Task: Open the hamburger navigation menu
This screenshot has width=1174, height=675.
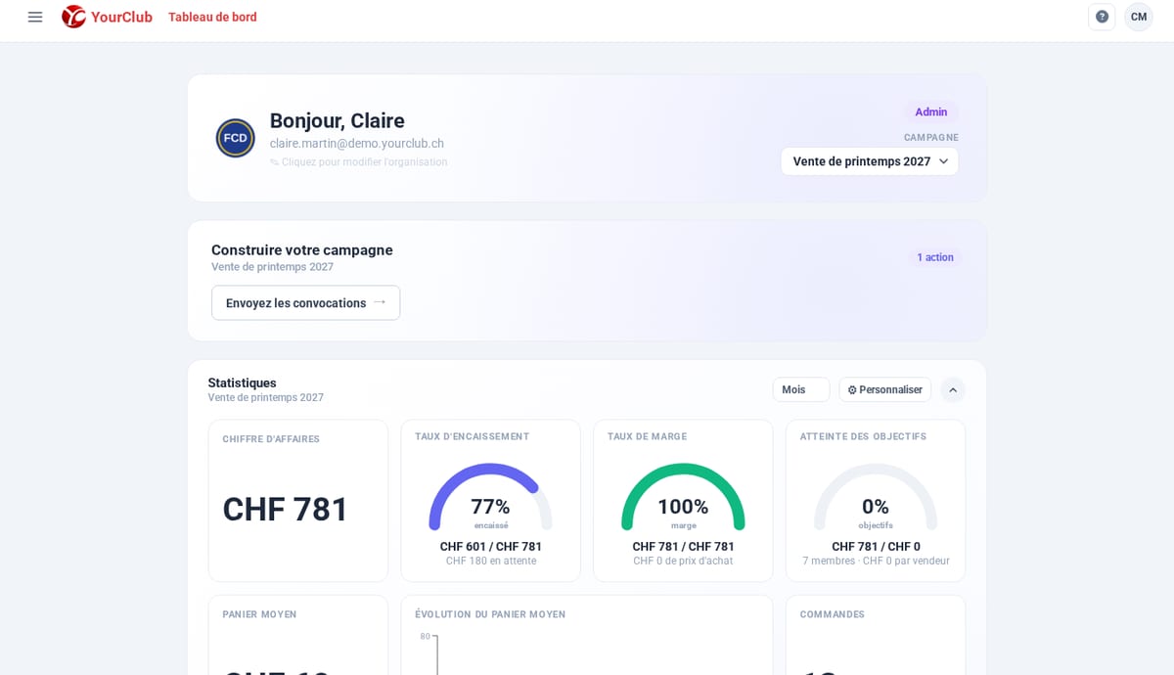Action: [35, 17]
